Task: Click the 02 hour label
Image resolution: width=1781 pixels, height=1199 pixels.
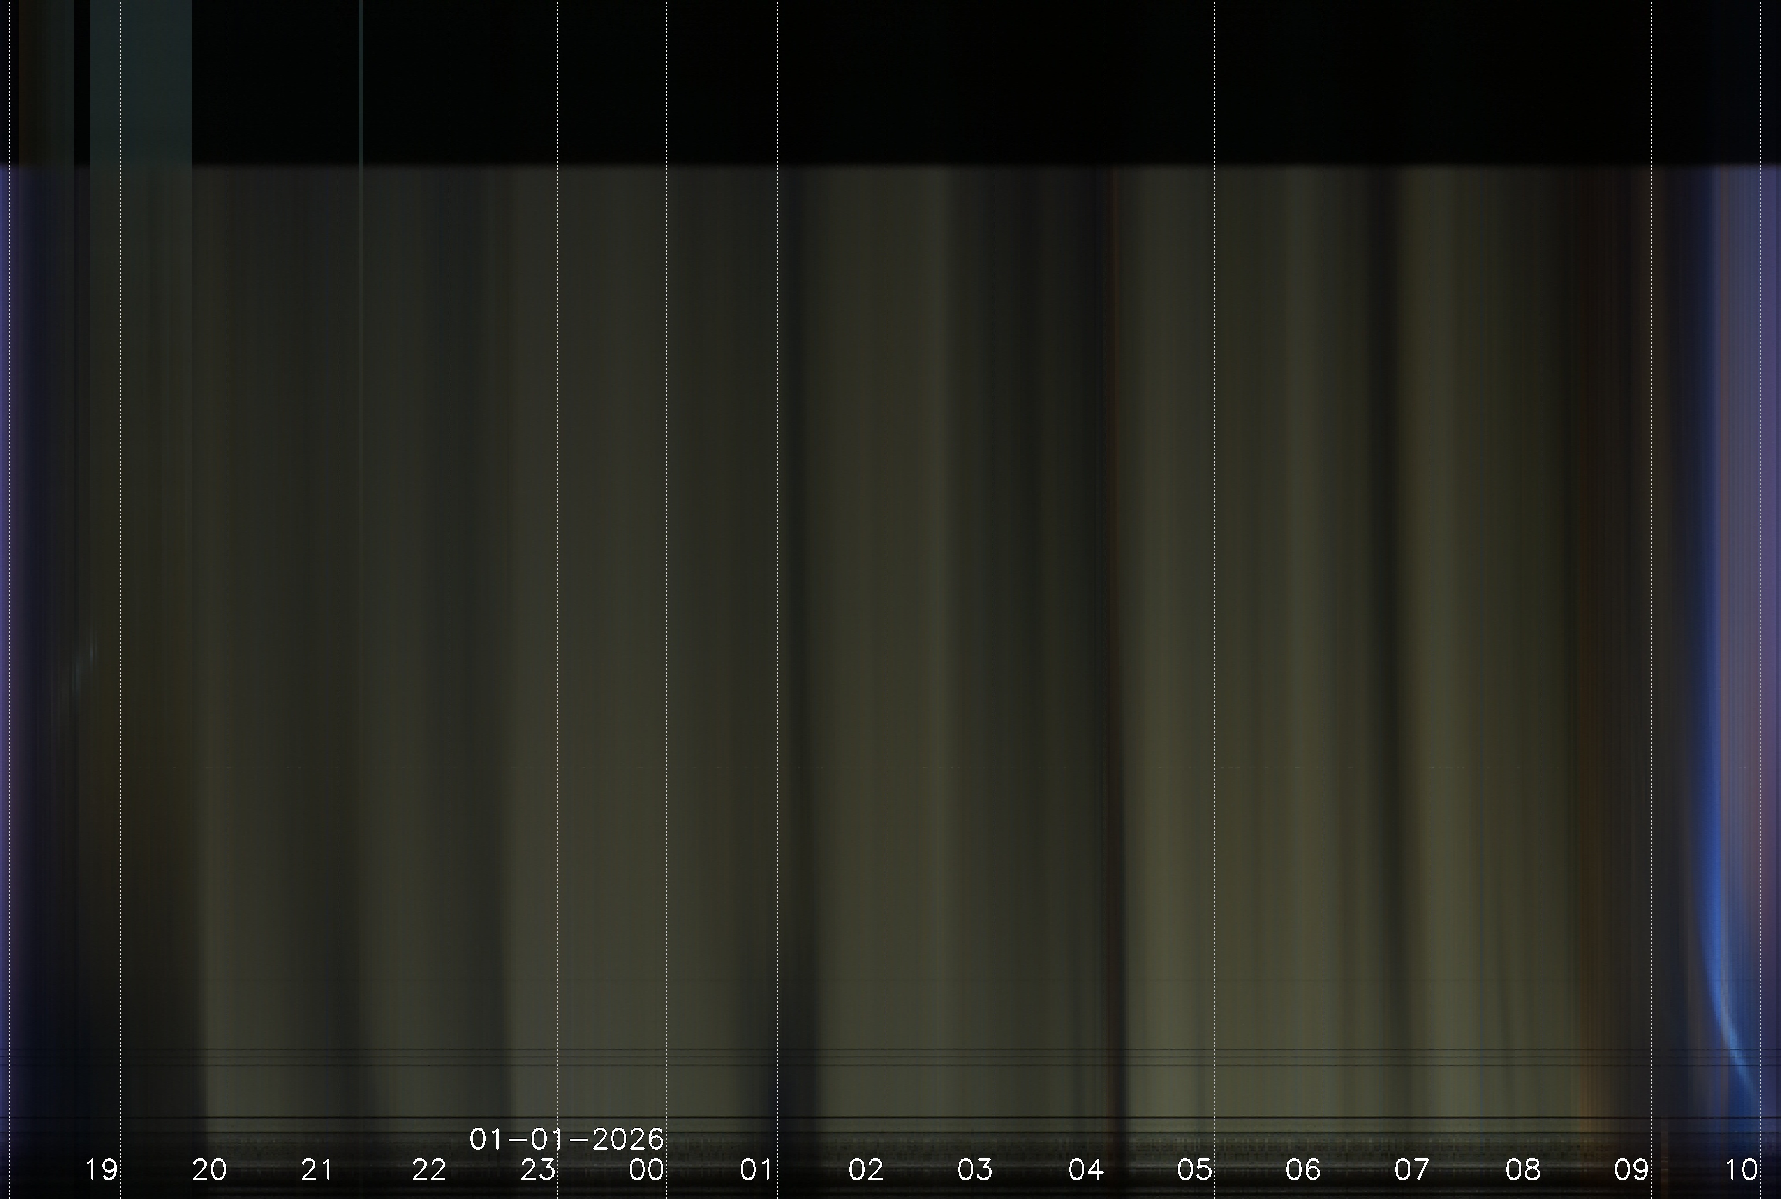Action: tap(866, 1169)
